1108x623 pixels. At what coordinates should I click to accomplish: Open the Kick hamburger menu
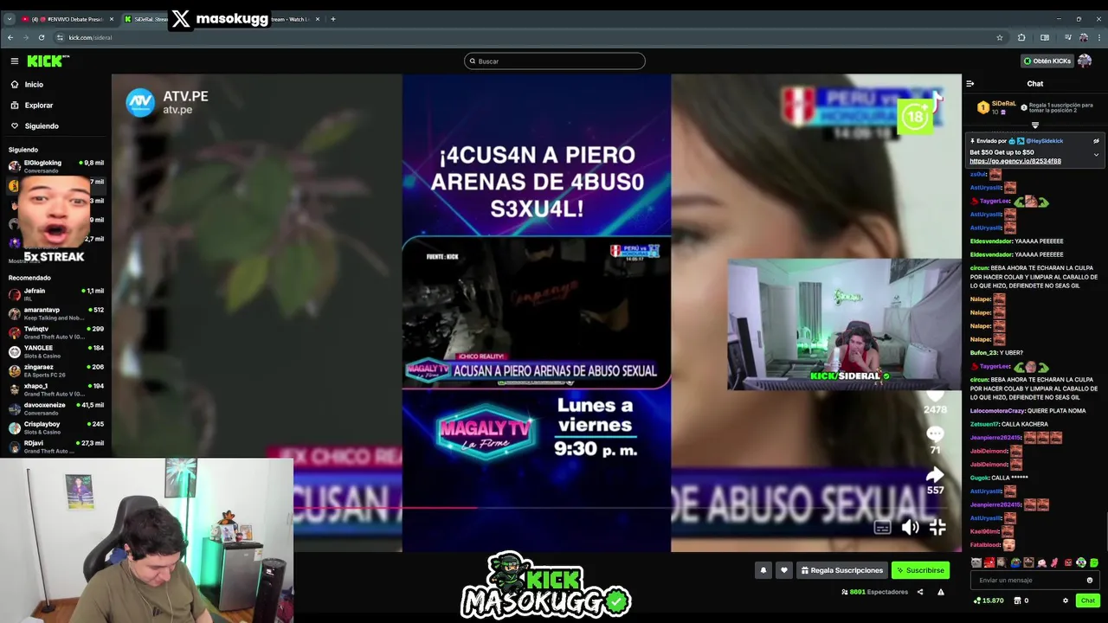[15, 61]
